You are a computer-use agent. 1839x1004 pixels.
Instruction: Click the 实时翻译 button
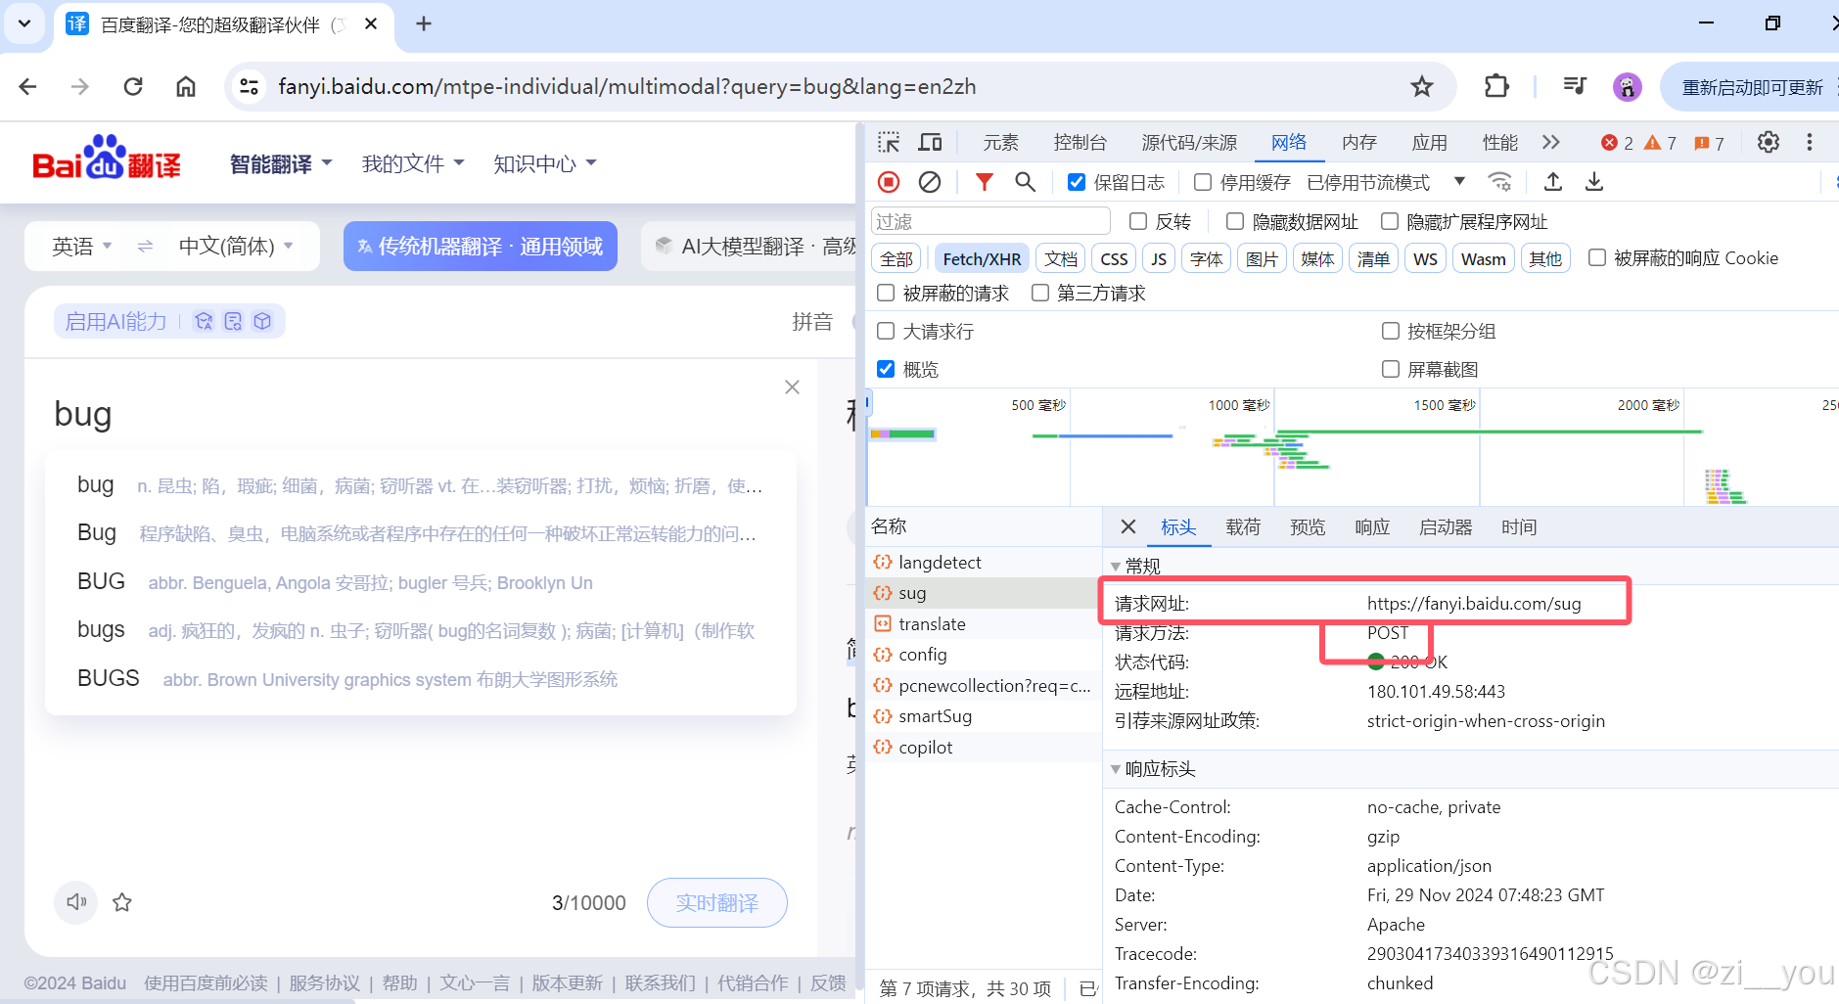coord(717,902)
